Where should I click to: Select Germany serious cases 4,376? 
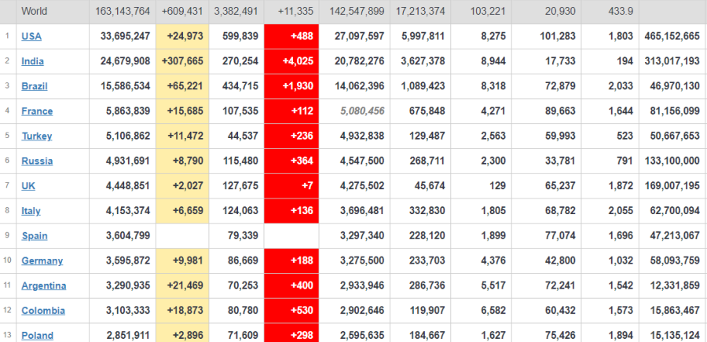tap(493, 261)
